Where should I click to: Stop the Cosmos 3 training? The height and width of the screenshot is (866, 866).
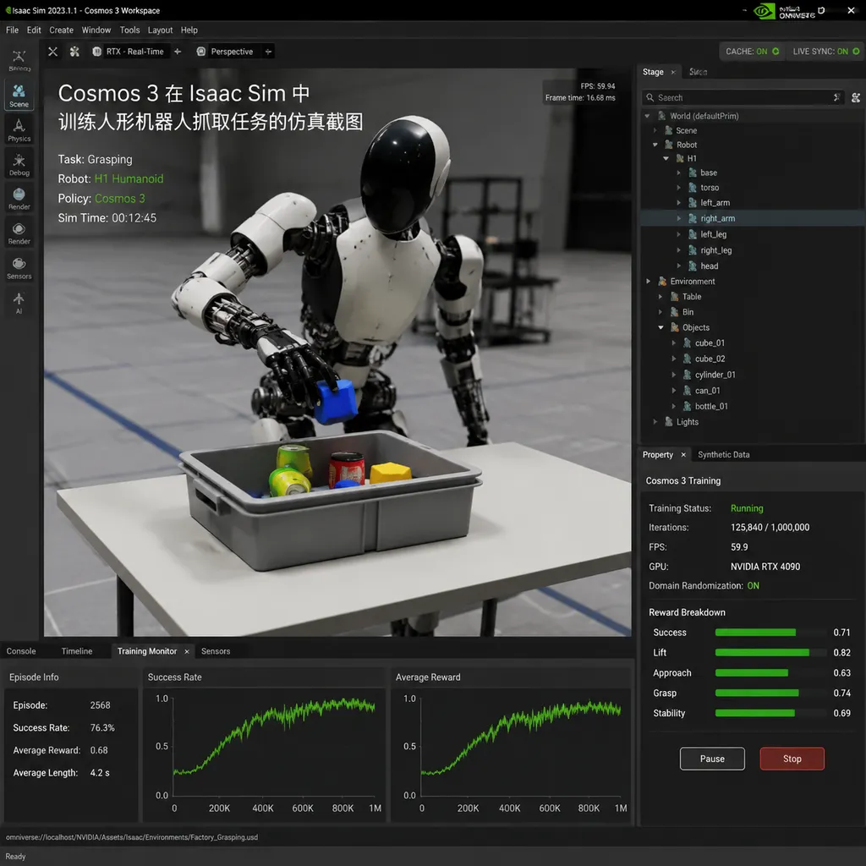(x=792, y=759)
